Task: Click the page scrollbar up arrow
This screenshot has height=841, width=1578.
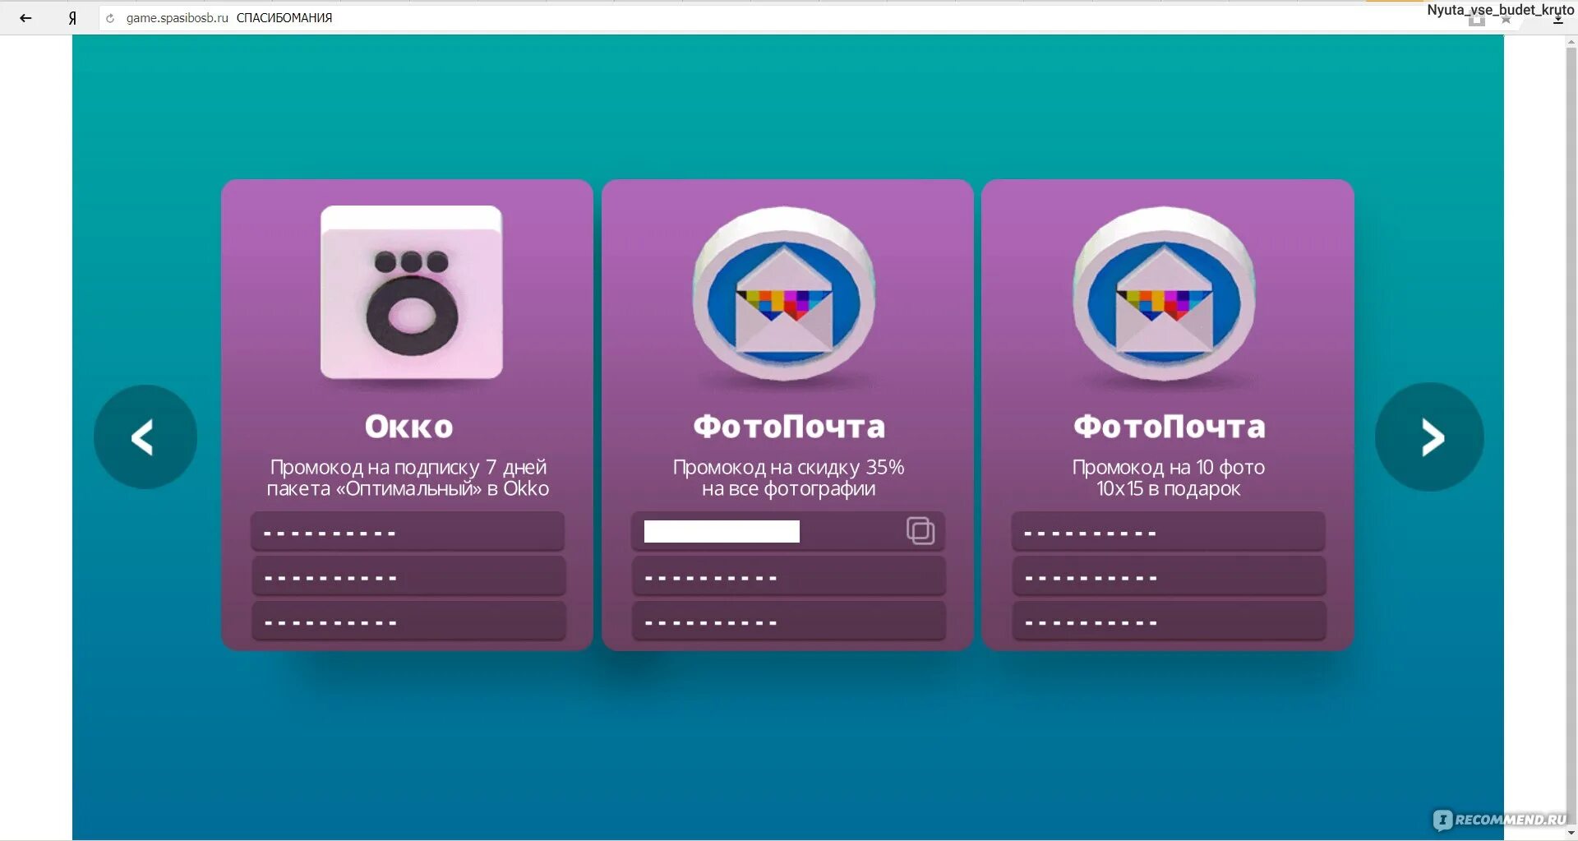Action: [1571, 43]
